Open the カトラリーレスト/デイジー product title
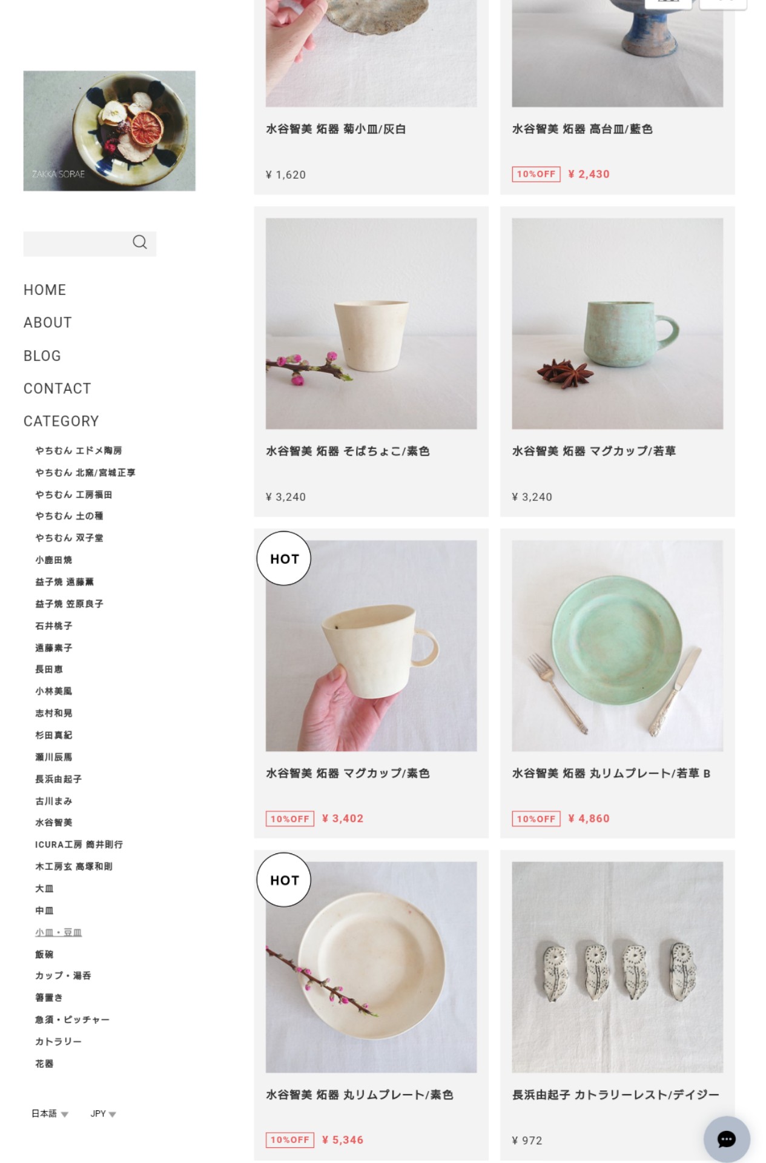Screen dimensions: 766x1163 point(616,1095)
